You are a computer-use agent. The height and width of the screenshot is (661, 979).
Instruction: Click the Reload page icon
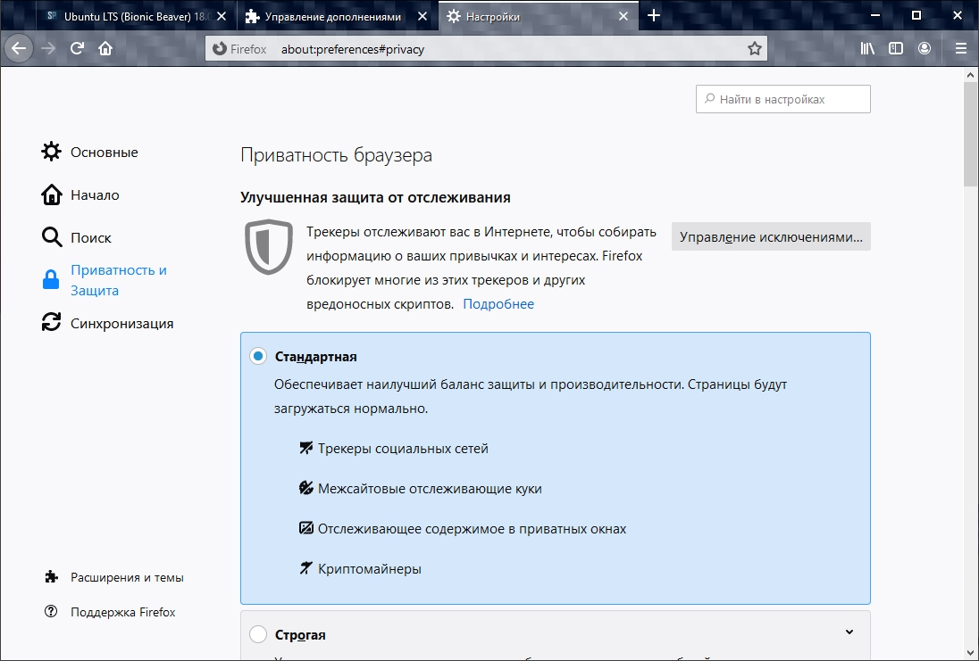78,49
